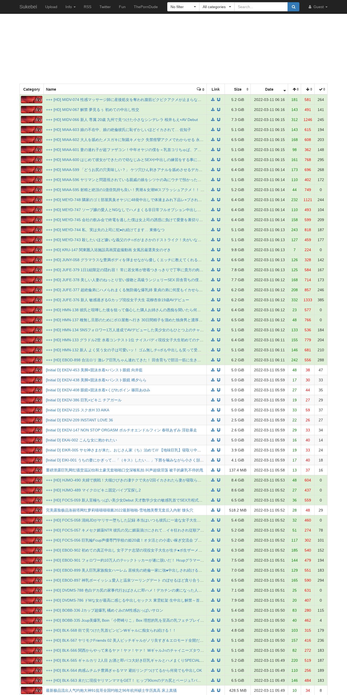Open magnet link for HMN-138 row
Image resolution: width=347 pixels, height=695 pixels.
[x=219, y=310]
